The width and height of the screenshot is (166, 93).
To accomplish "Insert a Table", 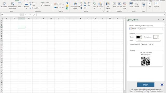I will click(20, 5).
